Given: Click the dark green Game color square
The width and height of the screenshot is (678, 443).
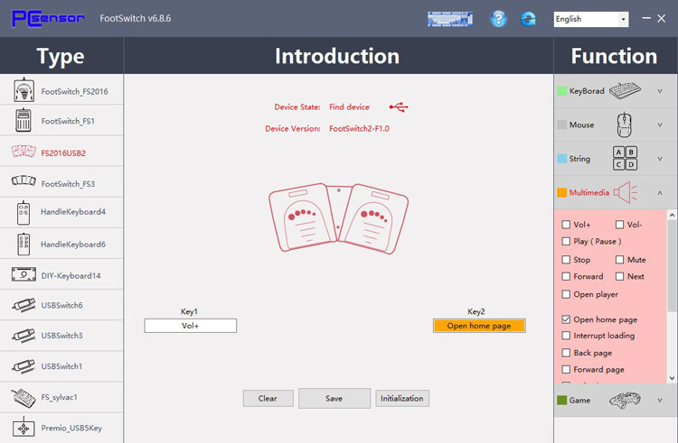Looking at the screenshot, I should point(561,401).
